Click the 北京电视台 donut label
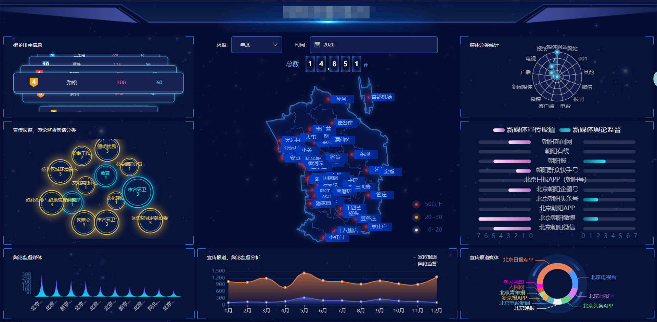This screenshot has width=657, height=322. click(x=603, y=277)
